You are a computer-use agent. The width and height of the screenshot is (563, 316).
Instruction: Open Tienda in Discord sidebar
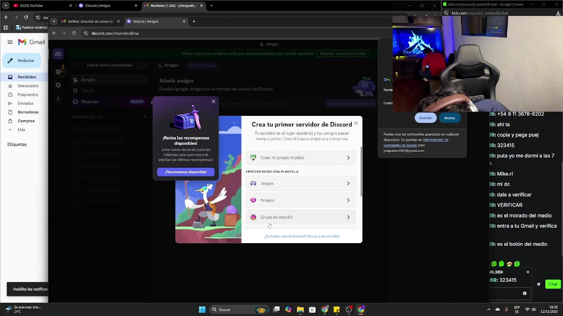[x=109, y=91]
